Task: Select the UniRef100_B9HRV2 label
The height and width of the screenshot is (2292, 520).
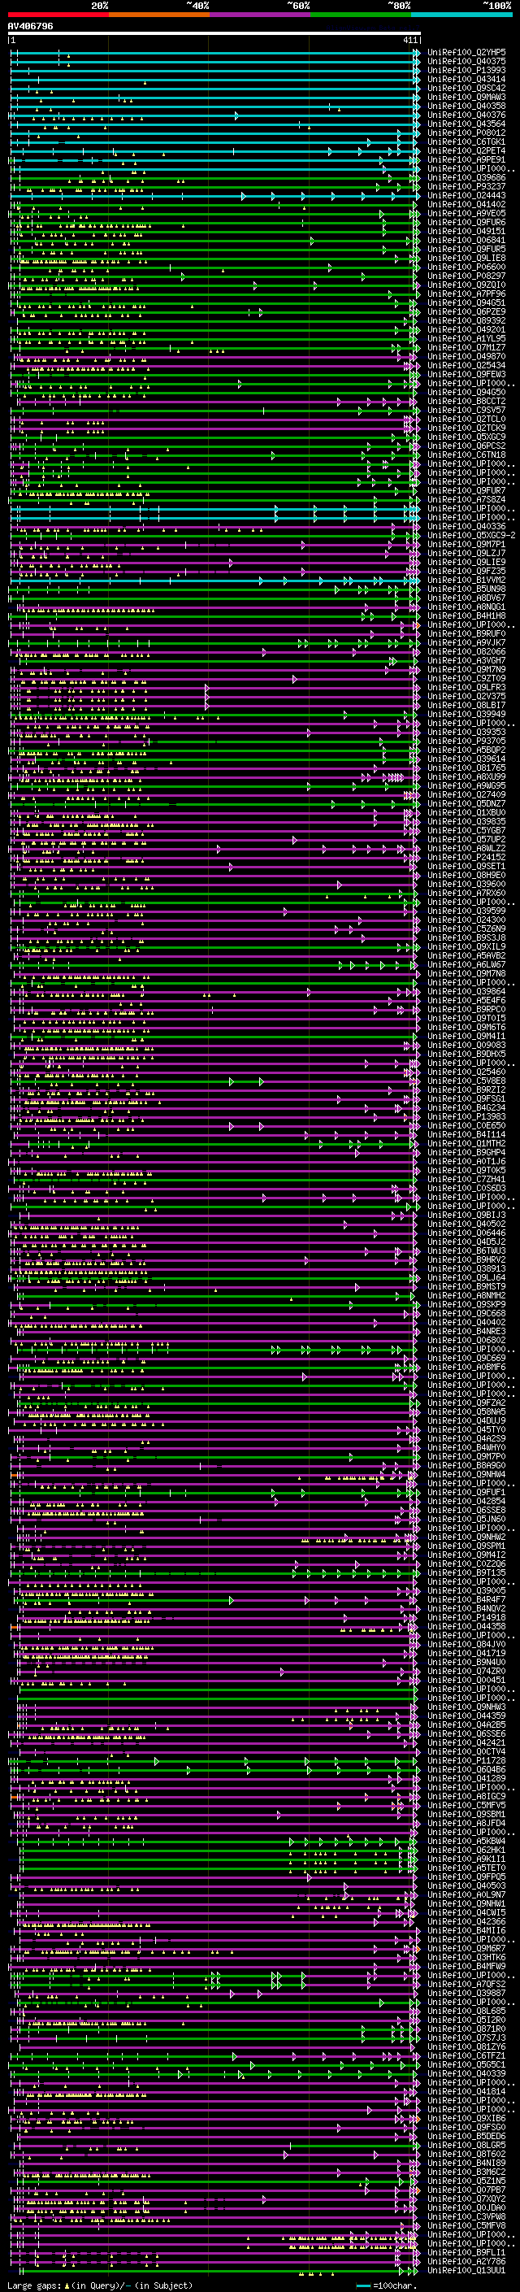Action: click(466, 1260)
